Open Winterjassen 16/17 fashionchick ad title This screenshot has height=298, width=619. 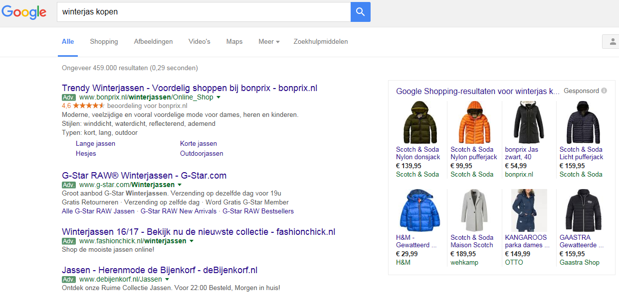(199, 232)
